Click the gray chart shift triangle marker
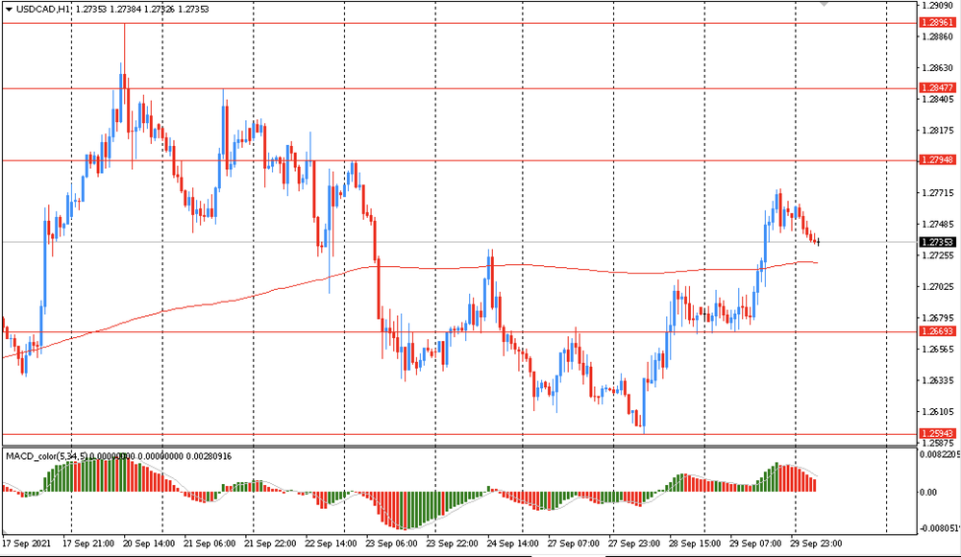The height and width of the screenshot is (557, 961). pyautogui.click(x=824, y=5)
